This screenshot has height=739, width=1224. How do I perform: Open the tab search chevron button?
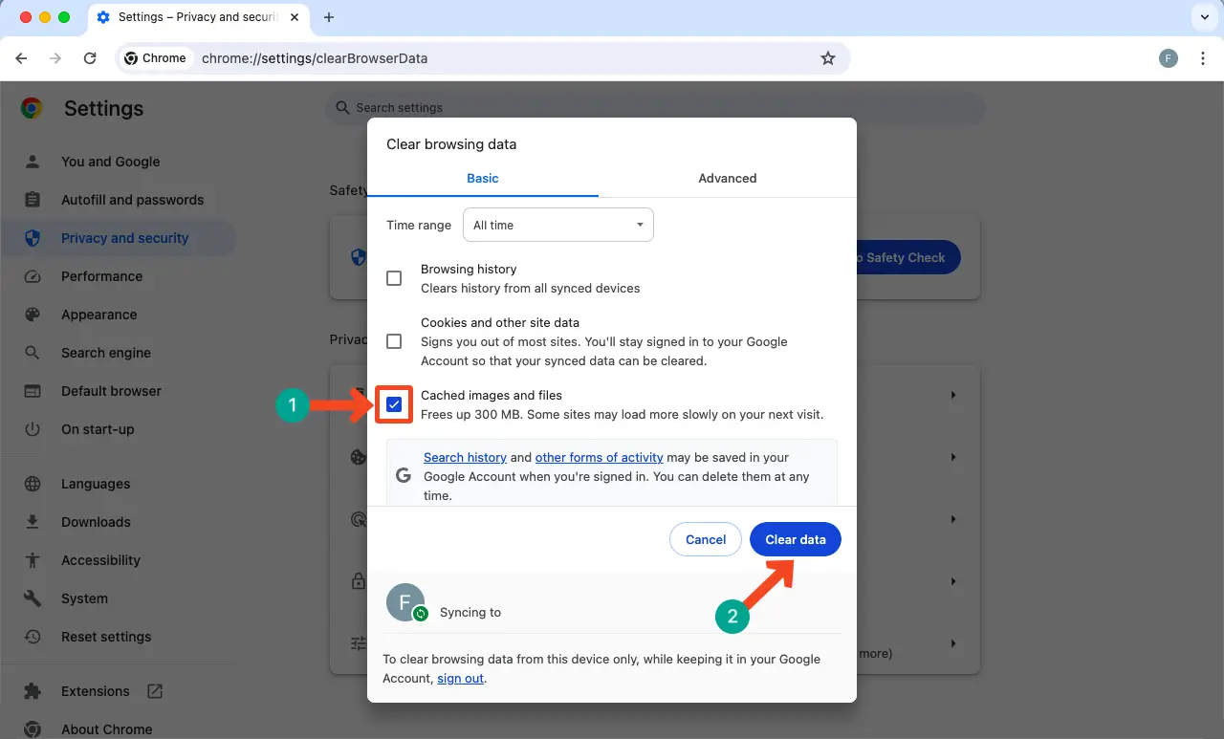tap(1203, 17)
